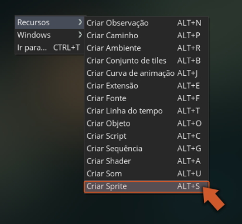This screenshot has width=242, height=224.
Task: Select the highlighted Criar Sprite entry
Action: [x=146, y=187]
